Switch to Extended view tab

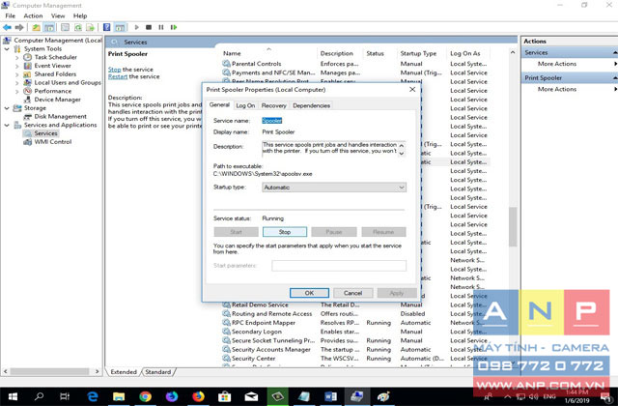tap(124, 372)
